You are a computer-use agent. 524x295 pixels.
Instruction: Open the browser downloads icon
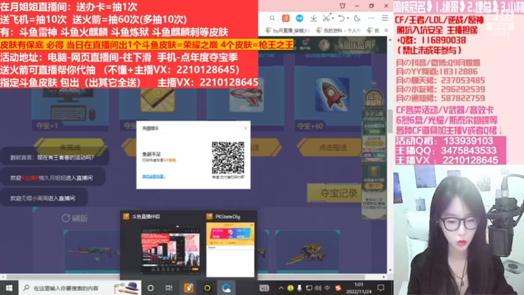tap(314, 18)
